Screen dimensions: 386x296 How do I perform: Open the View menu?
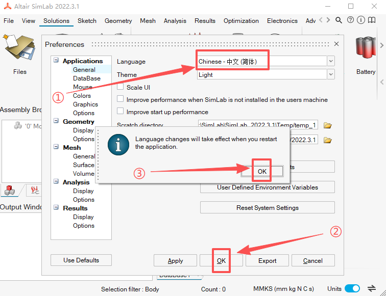(x=28, y=21)
